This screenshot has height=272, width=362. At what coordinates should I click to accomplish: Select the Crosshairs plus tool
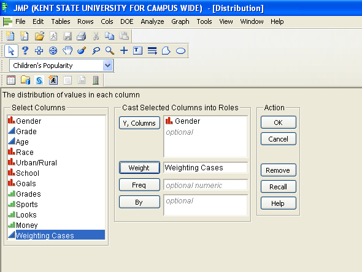click(124, 50)
